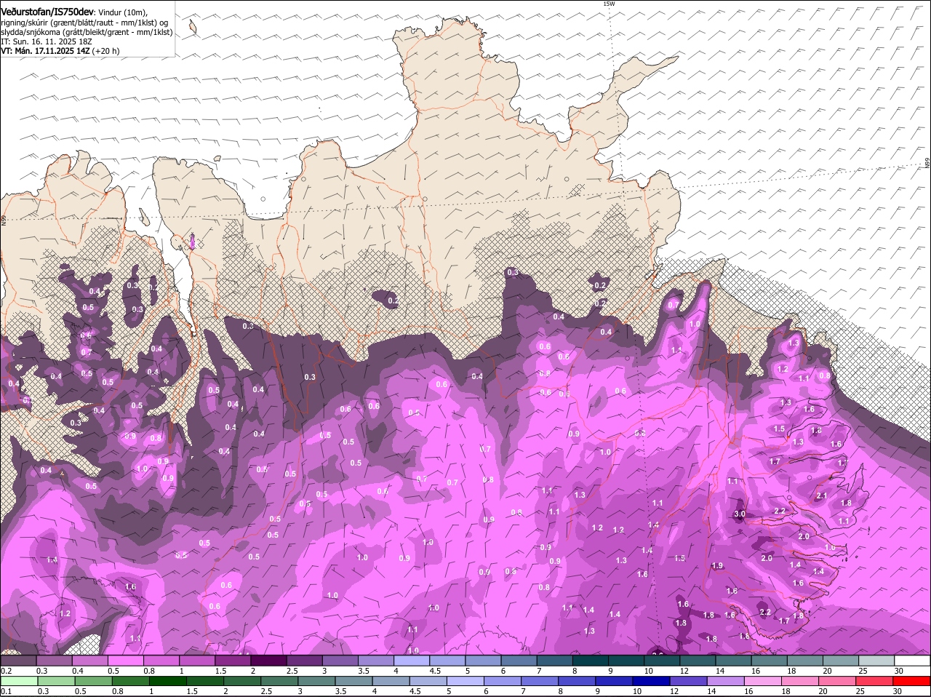Pick the lower legend swatch starting at 3
Viewport: 931px width, 697px height.
316,681
